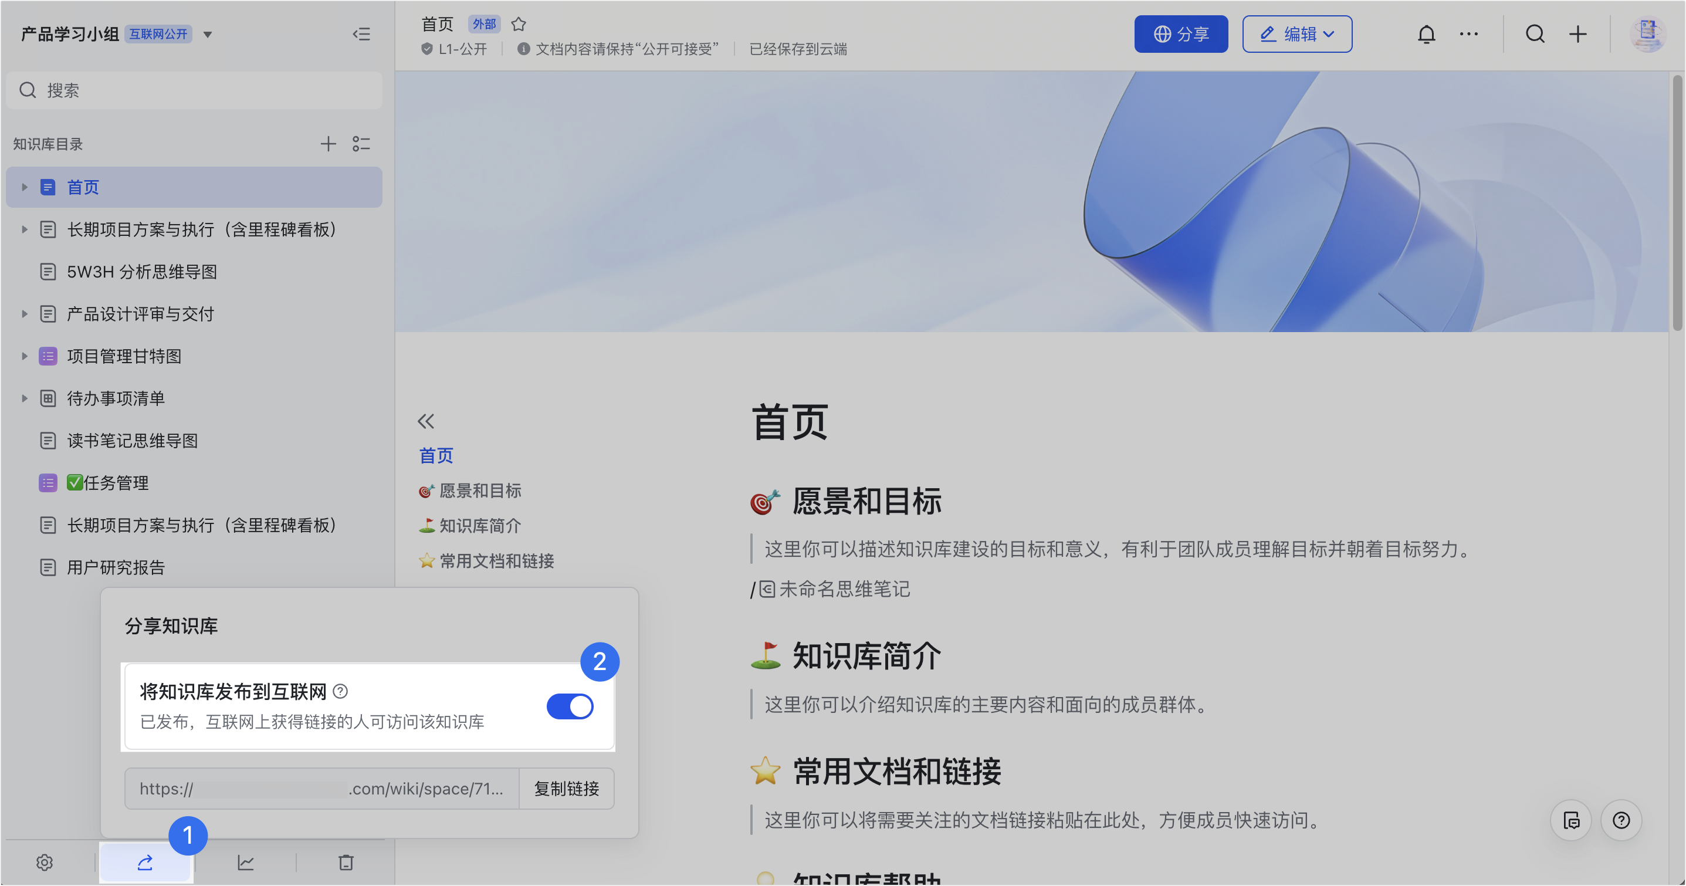Viewport: 1686px width, 886px height.
Task: Click the sidebar 搜索 input field
Action: (194, 90)
